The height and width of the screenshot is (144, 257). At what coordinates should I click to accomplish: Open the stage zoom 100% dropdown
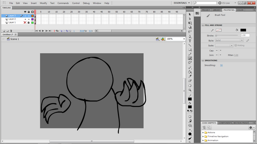pos(184,39)
